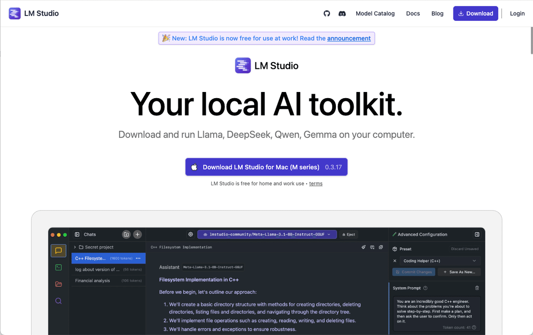
Task: Open the Model Catalog menu item
Action: pos(375,13)
